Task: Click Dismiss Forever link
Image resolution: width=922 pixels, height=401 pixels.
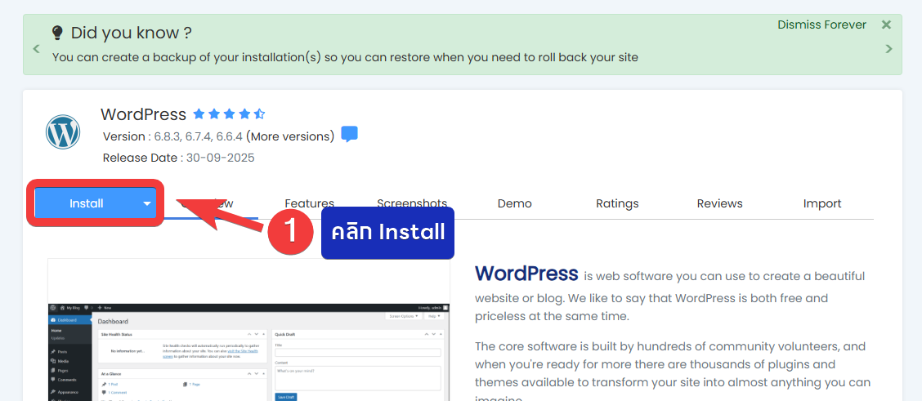Action: pyautogui.click(x=821, y=25)
